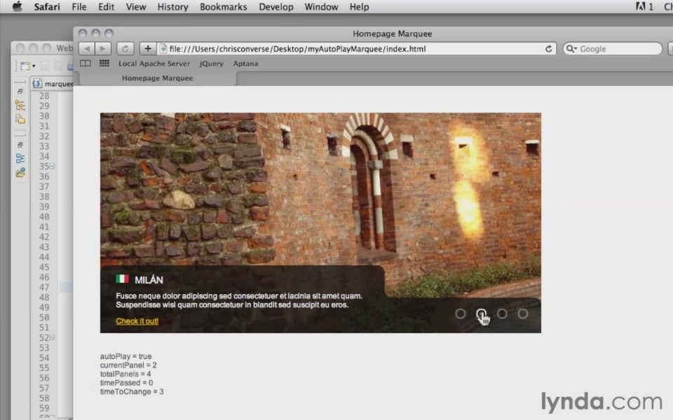Screen dimensions: 673x420
Task: Collapse code fold marker at line 35
Action: click(x=52, y=167)
